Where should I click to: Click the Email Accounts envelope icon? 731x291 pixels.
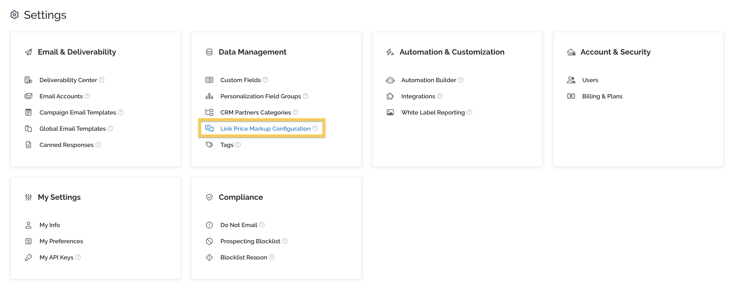pos(28,96)
